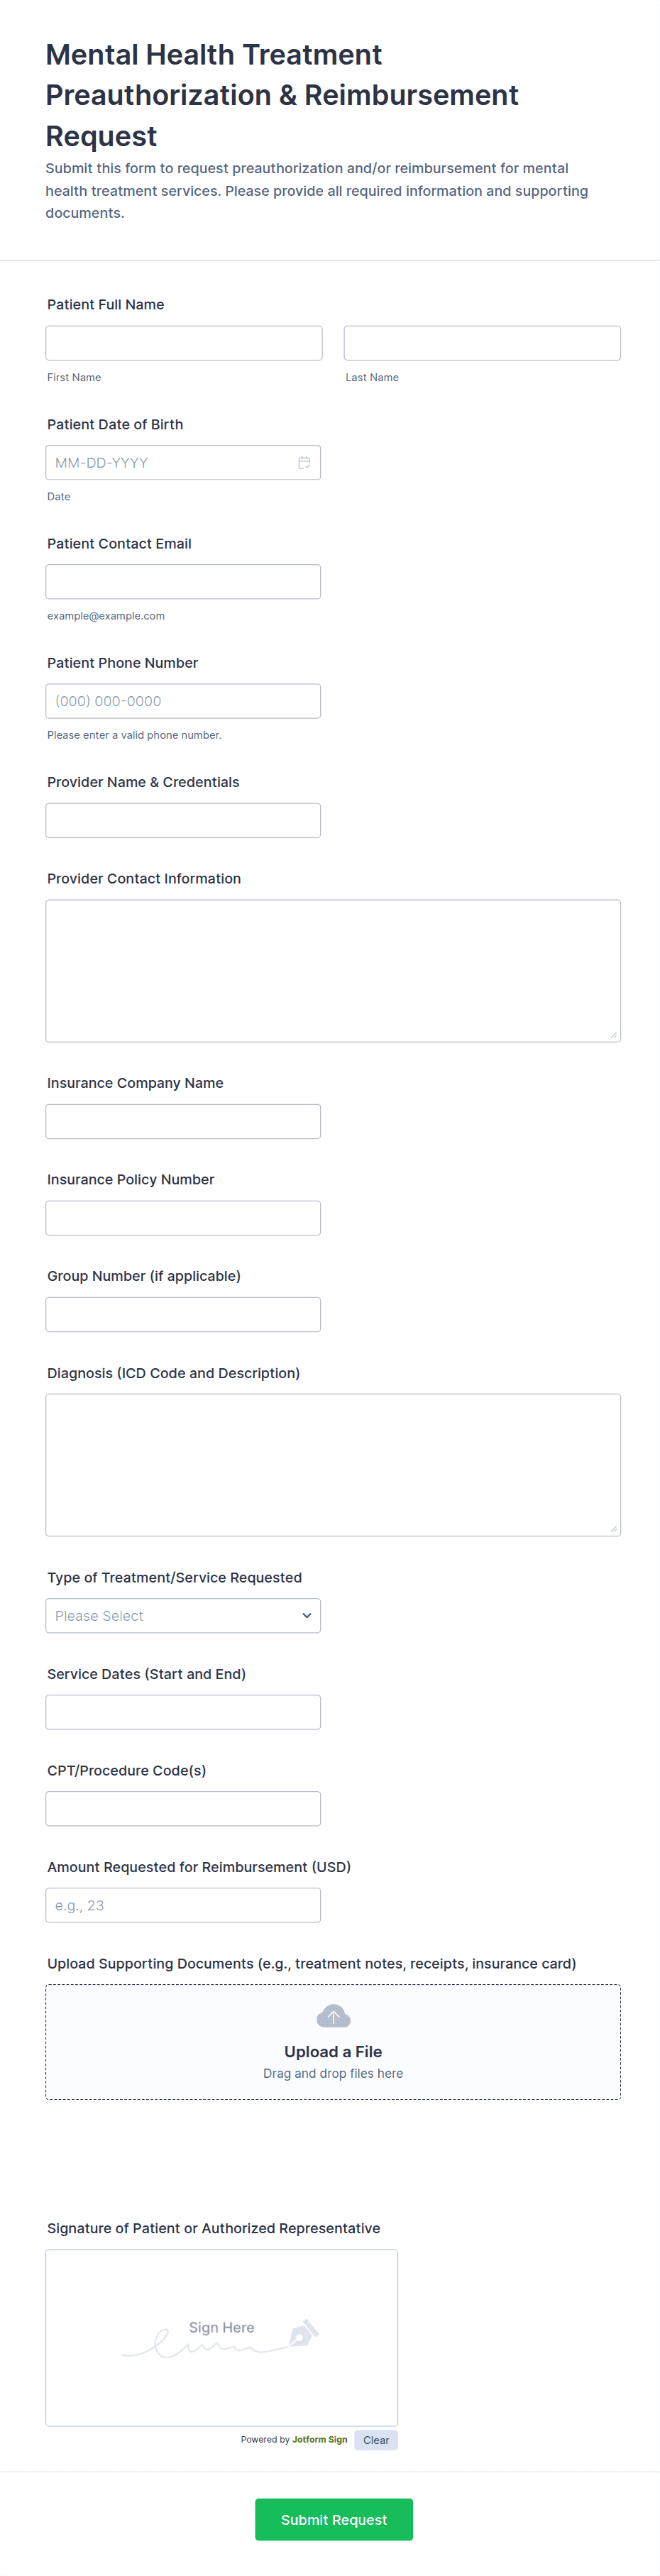Clear the signature field
The width and height of the screenshot is (660, 2576).
click(376, 2440)
